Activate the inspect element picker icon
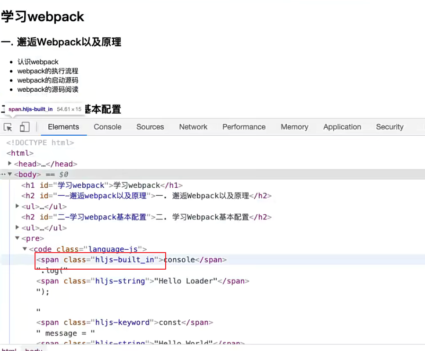Image resolution: width=425 pixels, height=351 pixels. click(8, 127)
